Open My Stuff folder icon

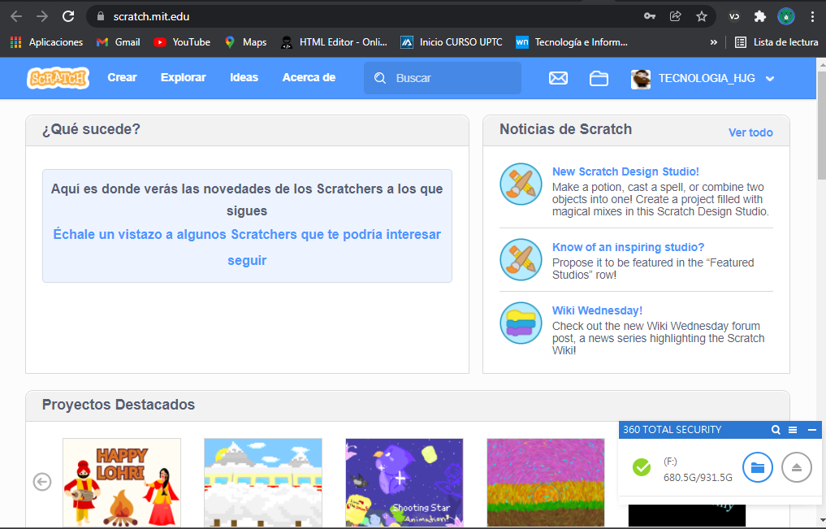599,79
